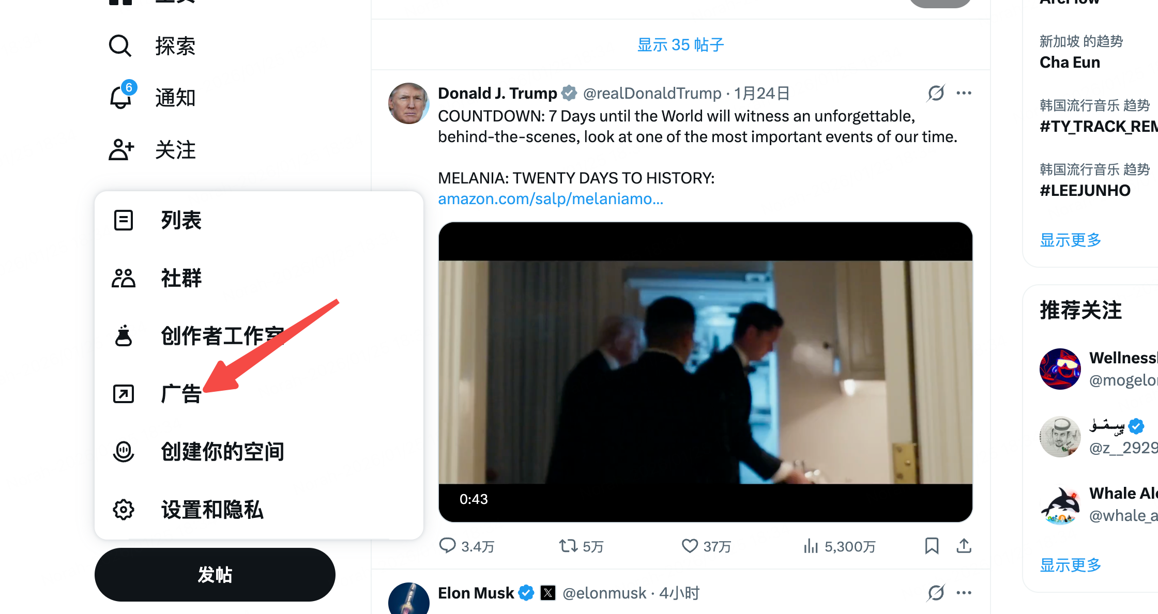This screenshot has width=1158, height=614.
Task: Share Trump's post using the share icon
Action: coord(964,546)
